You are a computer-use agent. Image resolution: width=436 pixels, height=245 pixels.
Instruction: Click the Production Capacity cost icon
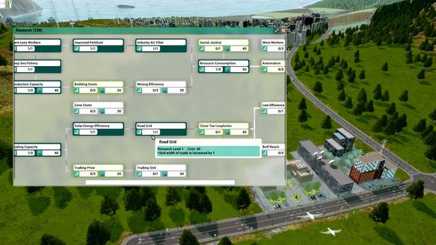click(40, 91)
